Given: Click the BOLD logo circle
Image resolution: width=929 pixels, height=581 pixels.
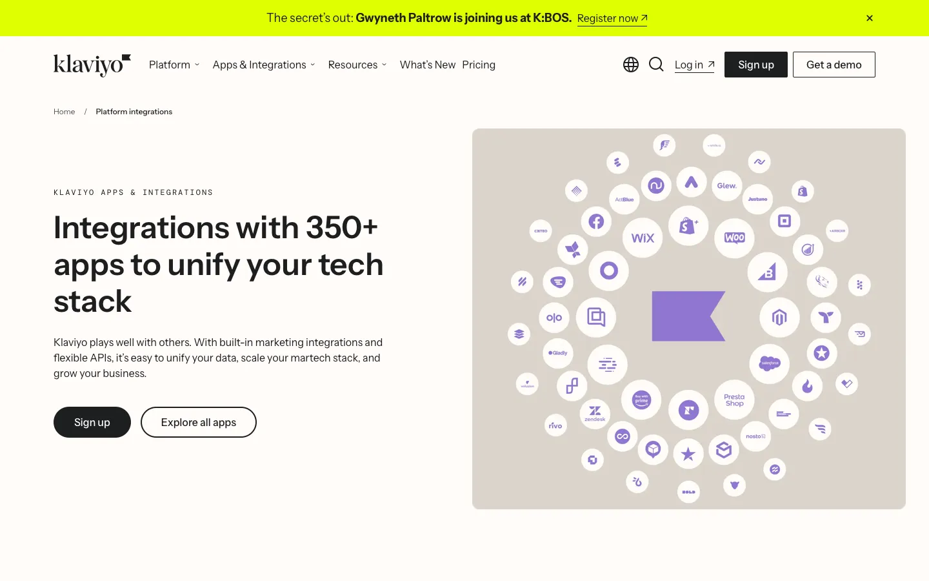Looking at the screenshot, I should pos(689,492).
